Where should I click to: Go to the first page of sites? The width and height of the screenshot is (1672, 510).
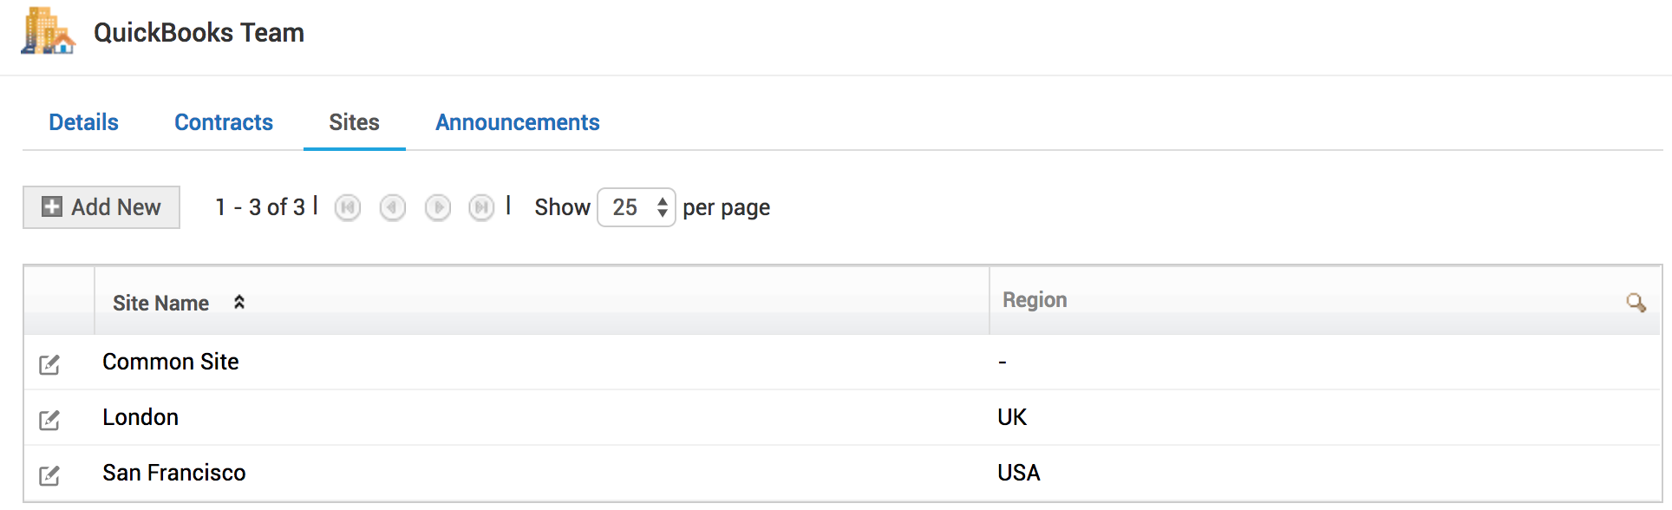tap(348, 208)
